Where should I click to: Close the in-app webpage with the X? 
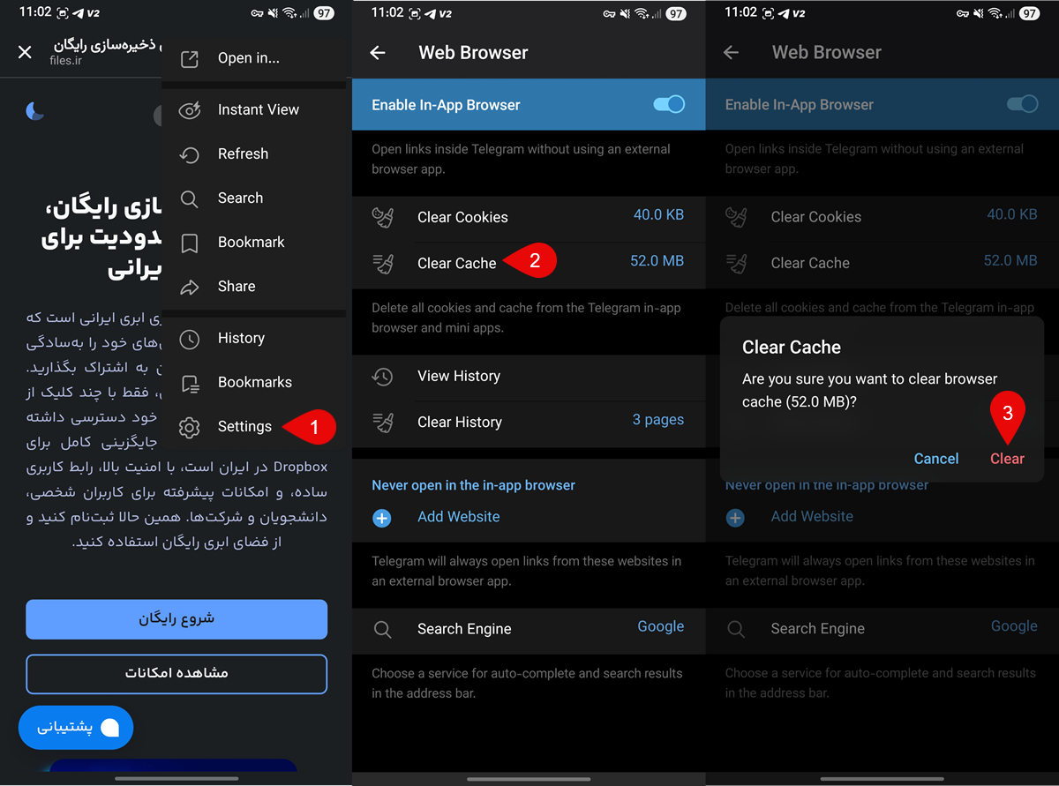pyautogui.click(x=25, y=53)
